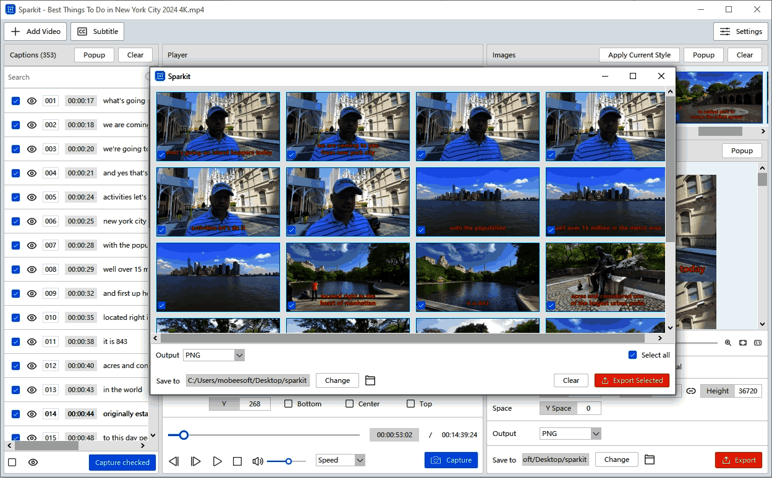Stop video playback
This screenshot has height=478, width=772.
pyautogui.click(x=237, y=461)
